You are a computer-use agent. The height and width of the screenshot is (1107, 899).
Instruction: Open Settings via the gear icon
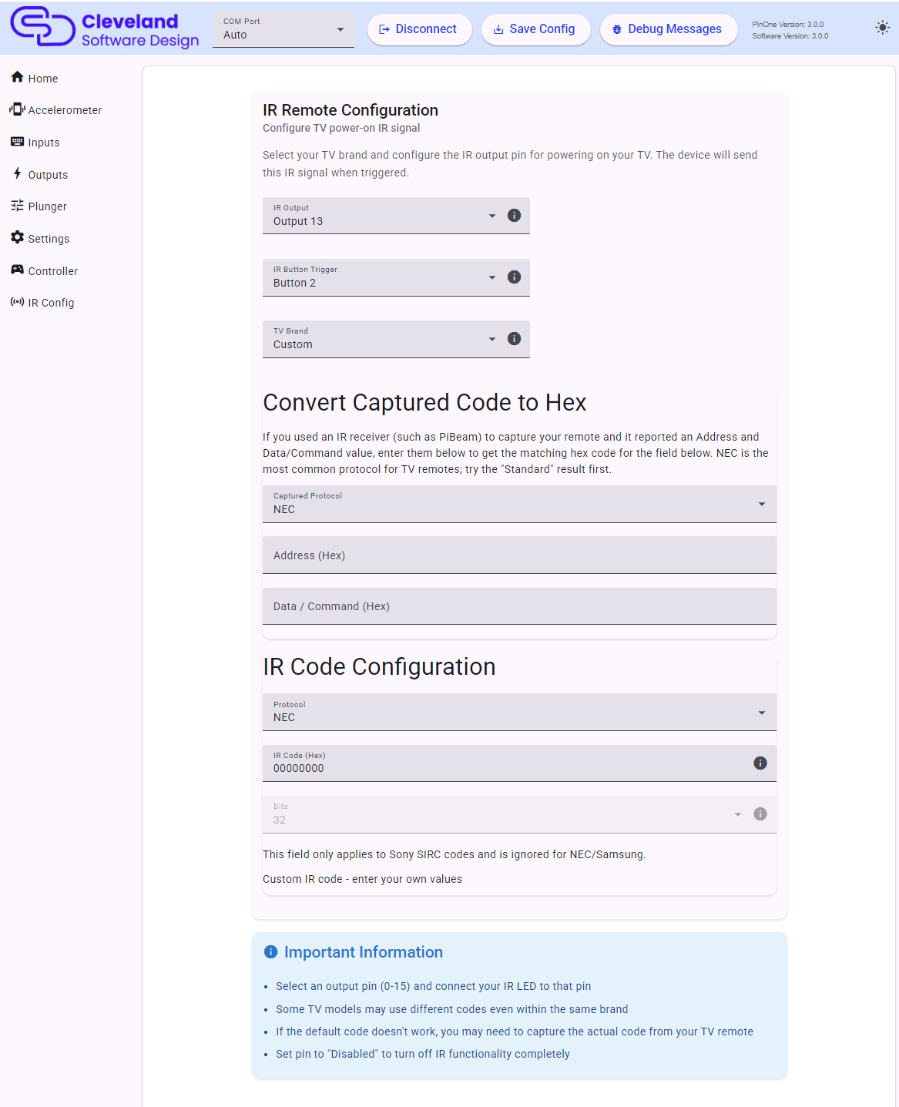17,237
